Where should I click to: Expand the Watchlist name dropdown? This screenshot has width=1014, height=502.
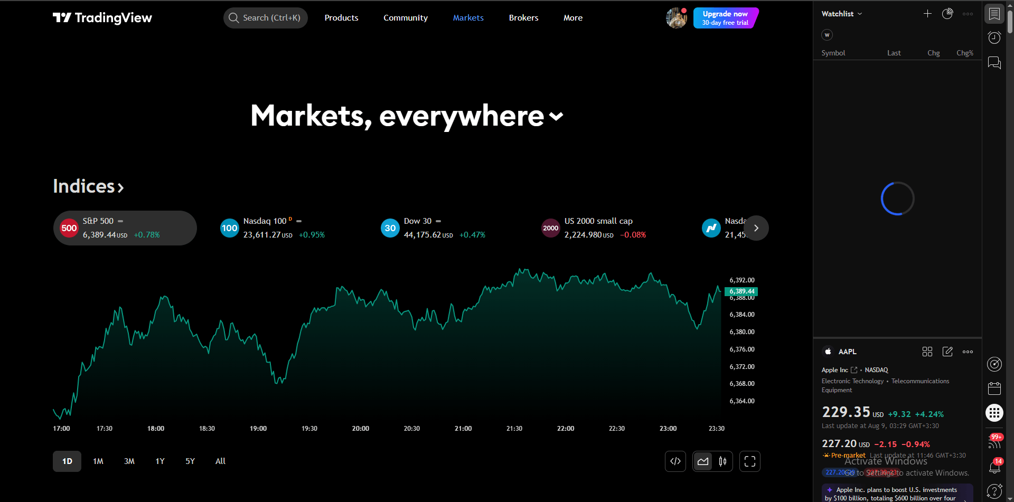tap(842, 14)
